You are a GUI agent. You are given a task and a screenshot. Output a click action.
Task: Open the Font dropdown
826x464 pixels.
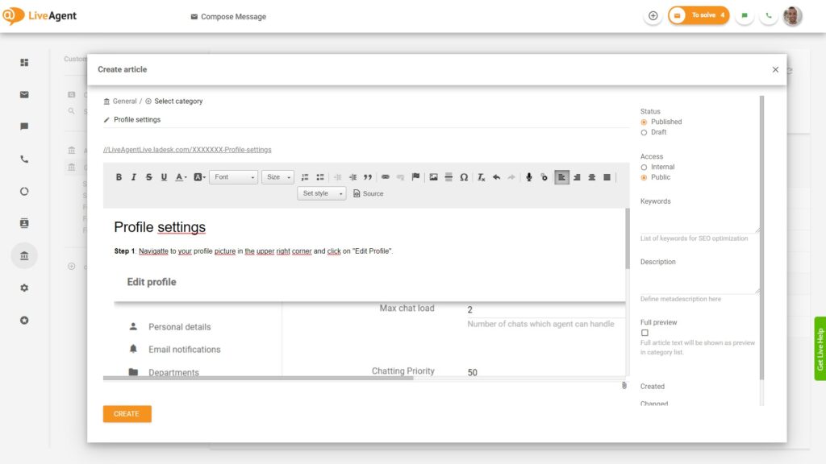point(233,177)
